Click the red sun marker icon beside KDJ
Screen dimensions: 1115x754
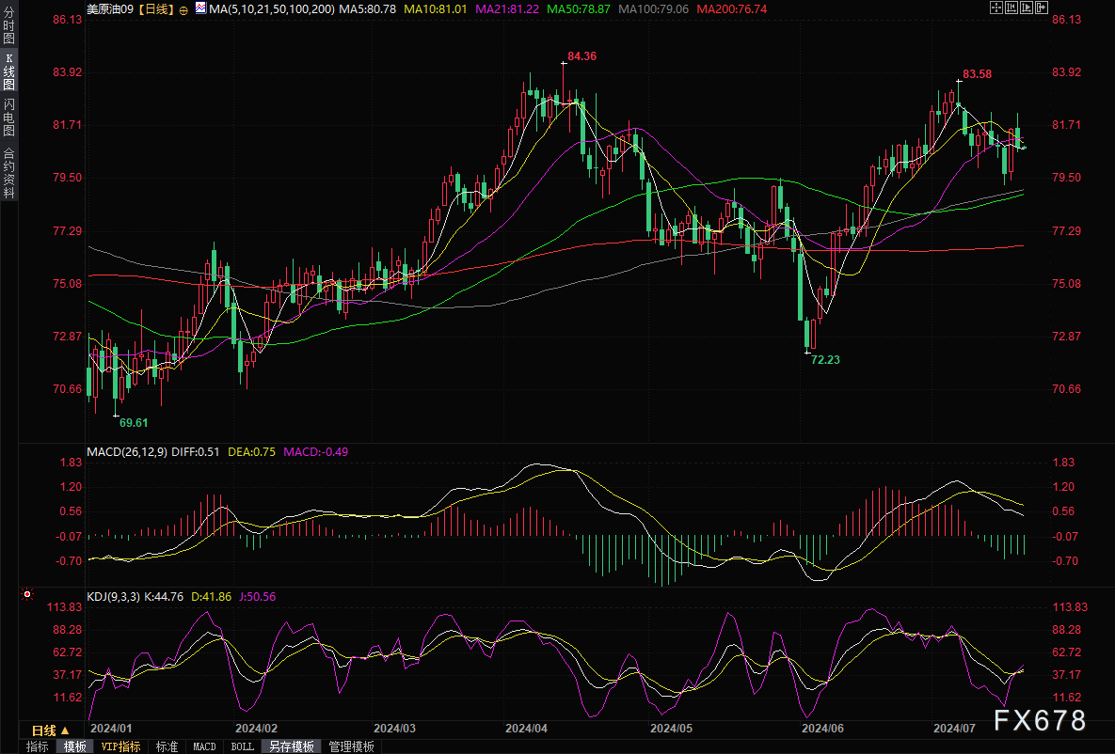27,593
